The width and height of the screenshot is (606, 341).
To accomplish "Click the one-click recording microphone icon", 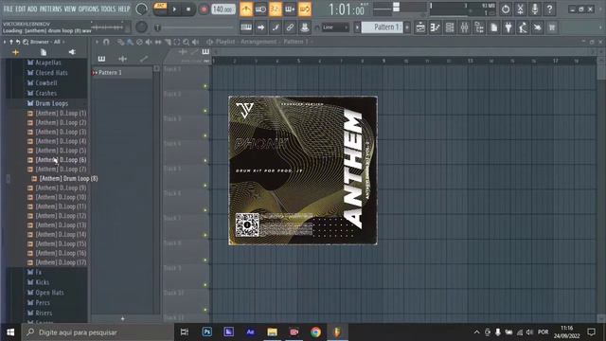I will point(535,9).
